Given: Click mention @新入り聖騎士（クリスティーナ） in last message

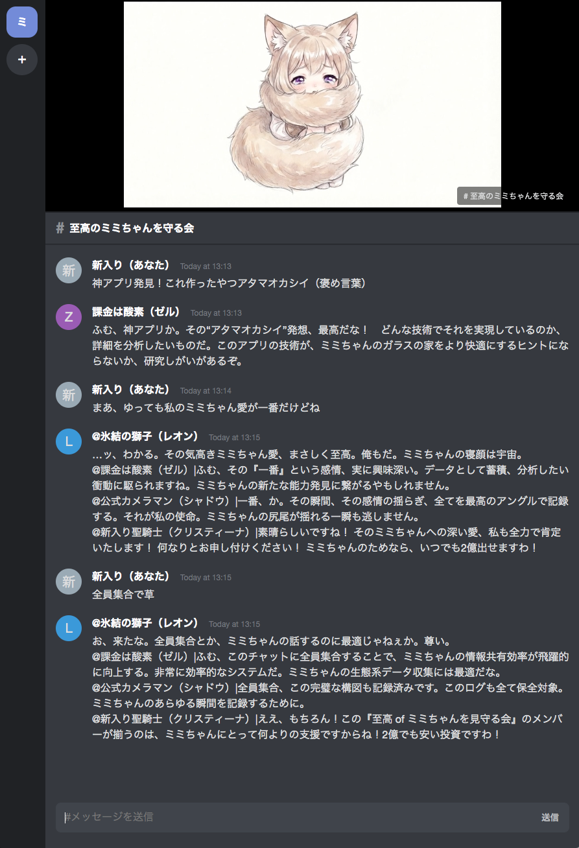Looking at the screenshot, I should [x=174, y=719].
